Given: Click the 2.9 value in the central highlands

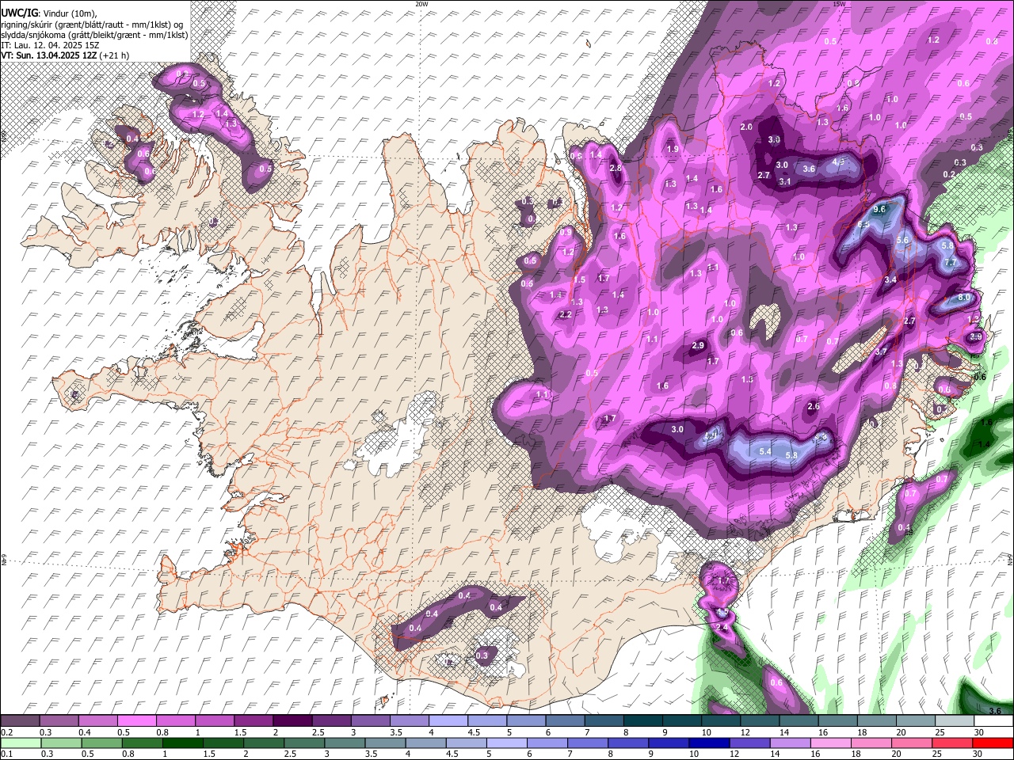Looking at the screenshot, I should [x=698, y=346].
